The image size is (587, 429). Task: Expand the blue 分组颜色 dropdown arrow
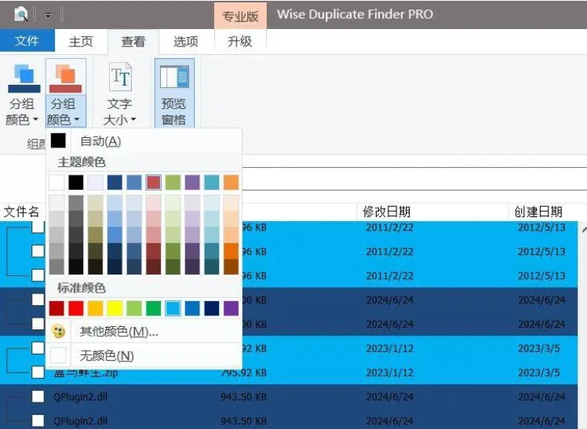click(x=35, y=120)
